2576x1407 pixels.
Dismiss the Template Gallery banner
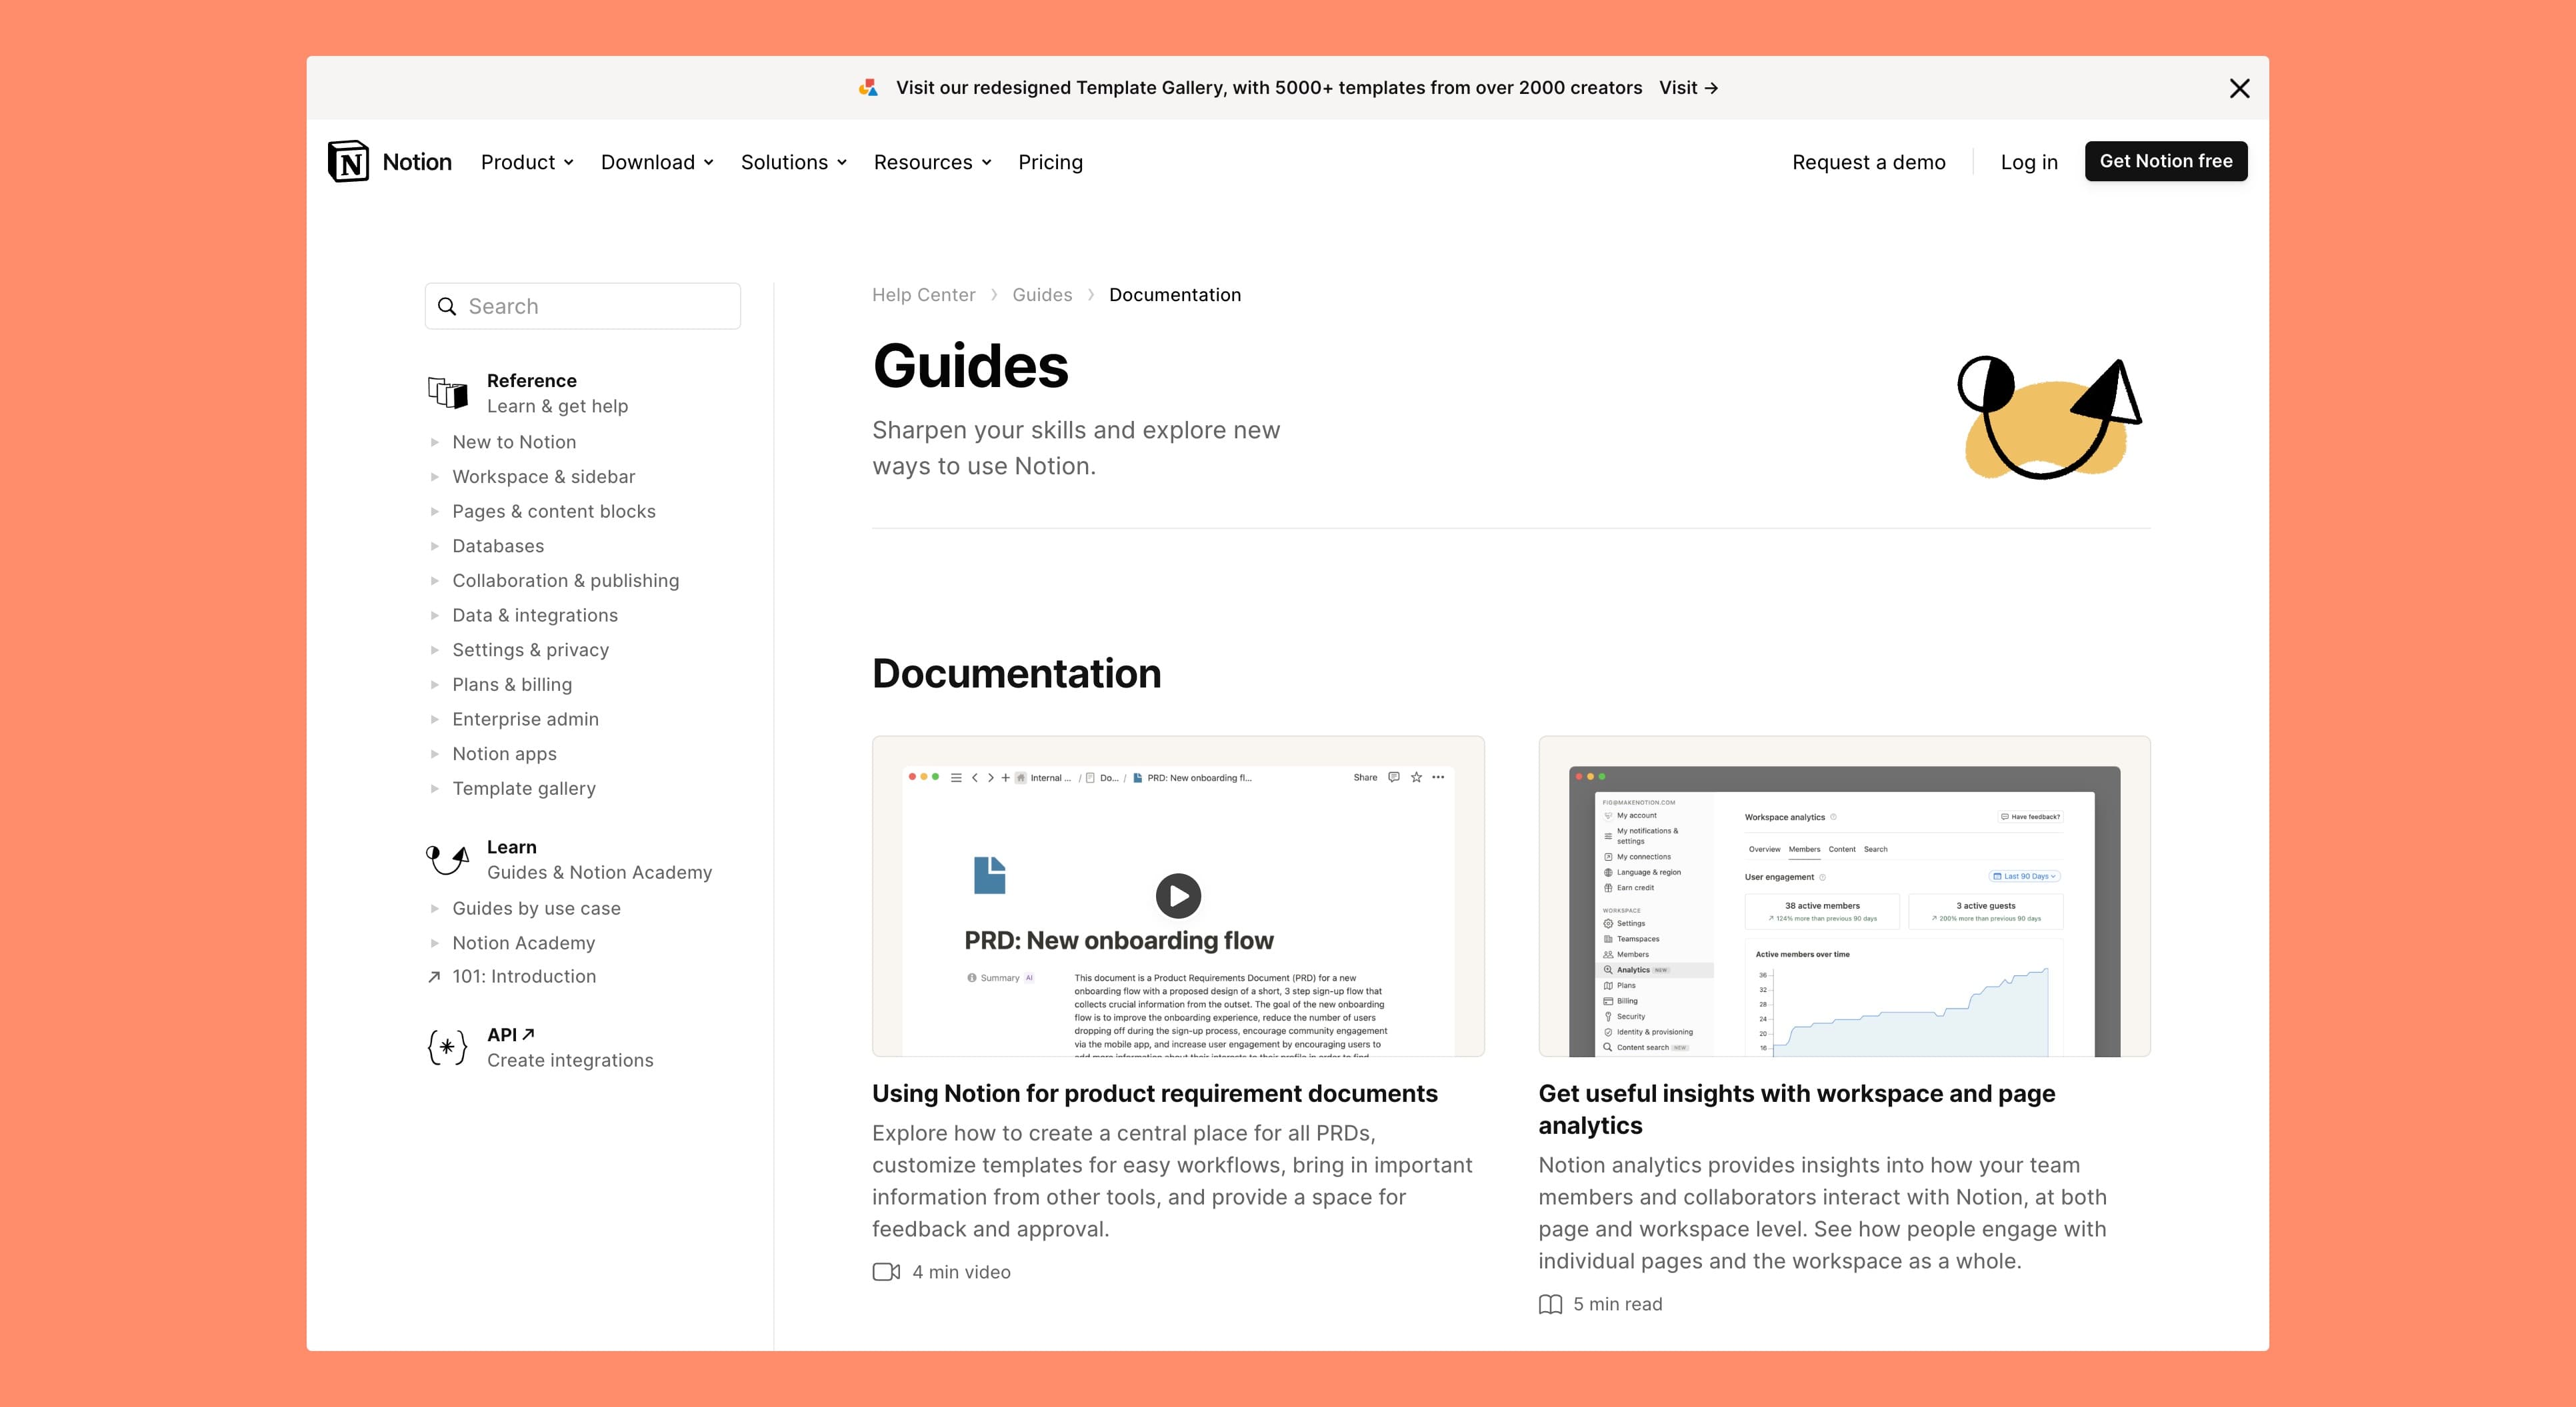(x=2239, y=89)
